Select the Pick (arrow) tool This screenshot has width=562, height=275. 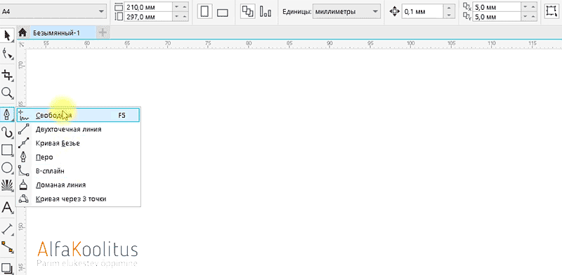(7, 36)
